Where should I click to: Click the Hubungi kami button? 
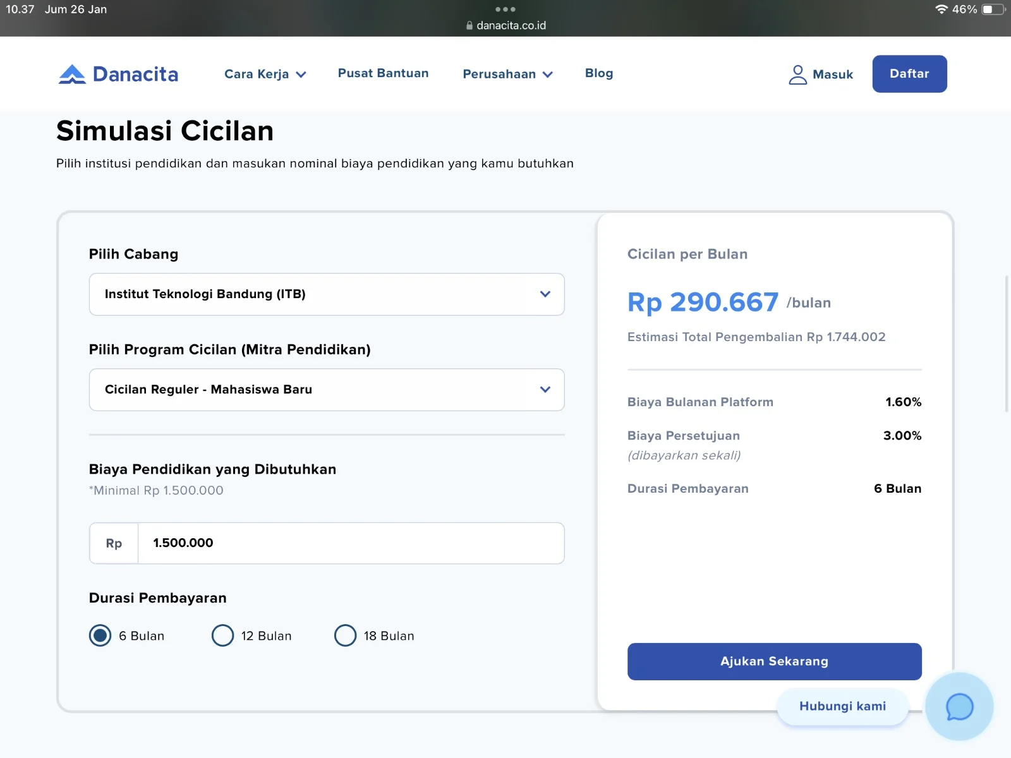point(842,706)
